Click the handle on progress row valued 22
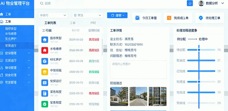Screen dimensions: 228x111 pyautogui.click(x=199, y=82)
